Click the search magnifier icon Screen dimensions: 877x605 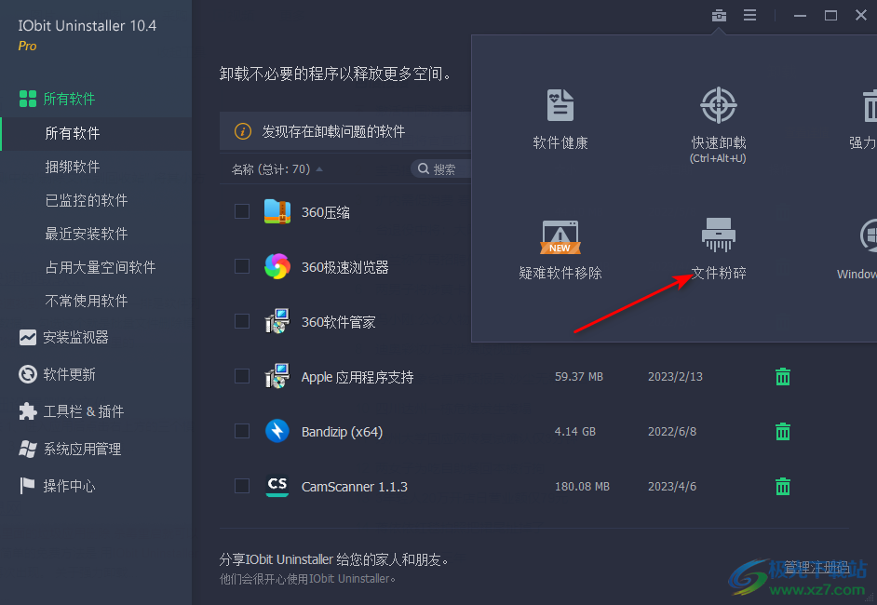pos(424,168)
